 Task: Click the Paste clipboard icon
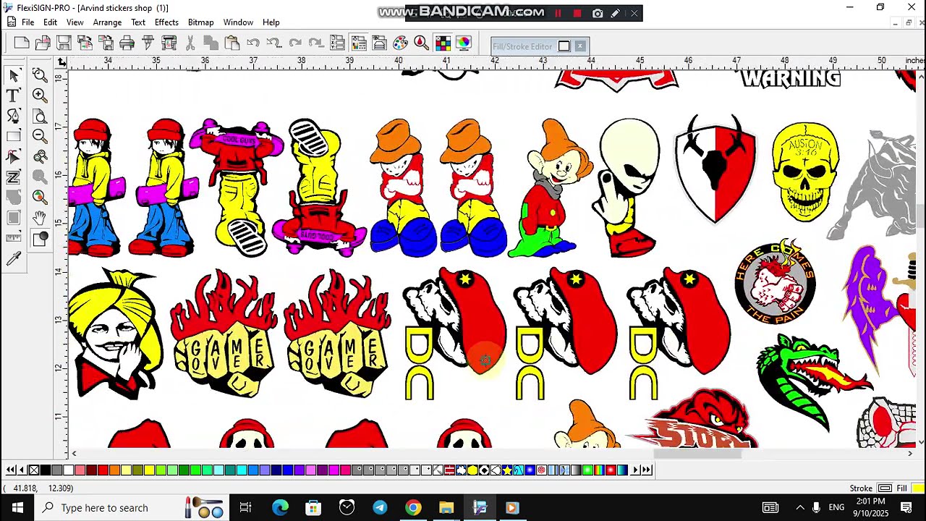[x=232, y=43]
